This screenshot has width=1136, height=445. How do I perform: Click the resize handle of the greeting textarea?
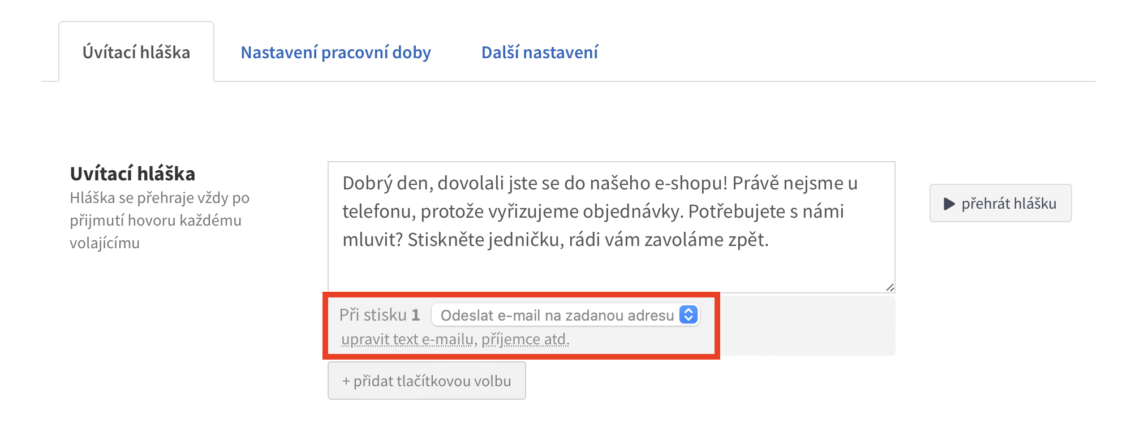point(889,287)
